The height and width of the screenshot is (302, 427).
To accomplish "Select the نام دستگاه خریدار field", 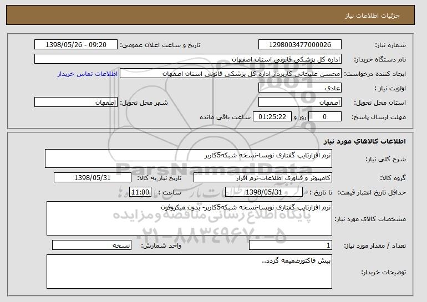I will pyautogui.click(x=188, y=59).
